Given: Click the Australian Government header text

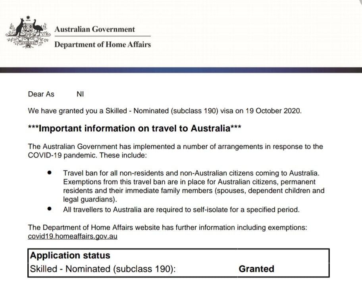Looking at the screenshot, I should point(94,29).
